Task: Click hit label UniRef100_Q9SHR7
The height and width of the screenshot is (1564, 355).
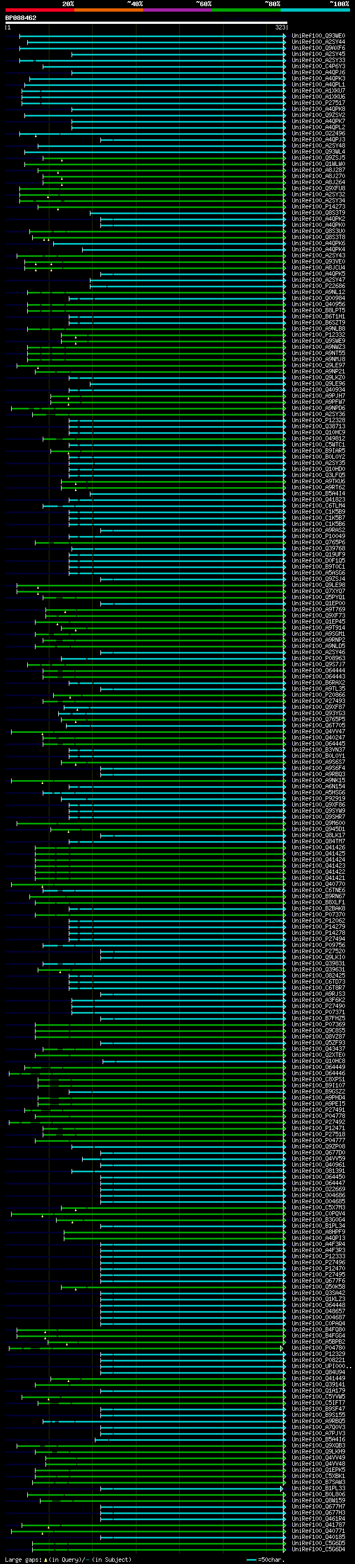Action: pyautogui.click(x=318, y=817)
